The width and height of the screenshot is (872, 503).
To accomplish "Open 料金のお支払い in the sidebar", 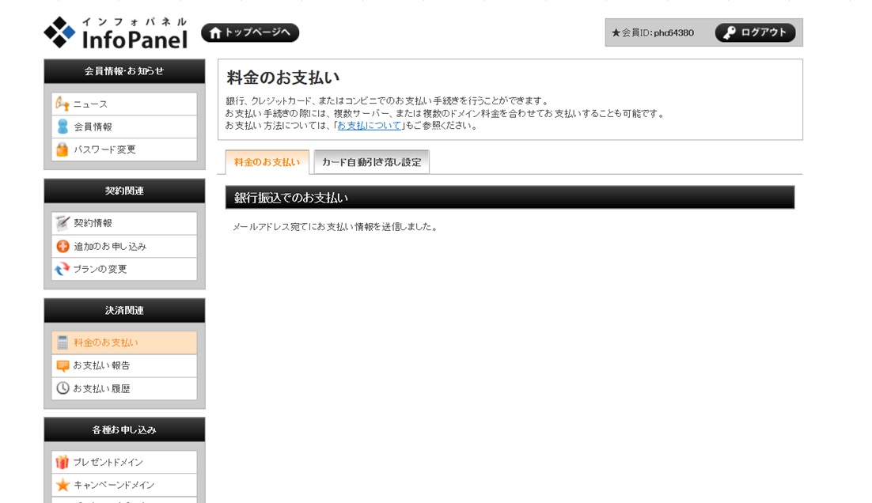I will (106, 342).
